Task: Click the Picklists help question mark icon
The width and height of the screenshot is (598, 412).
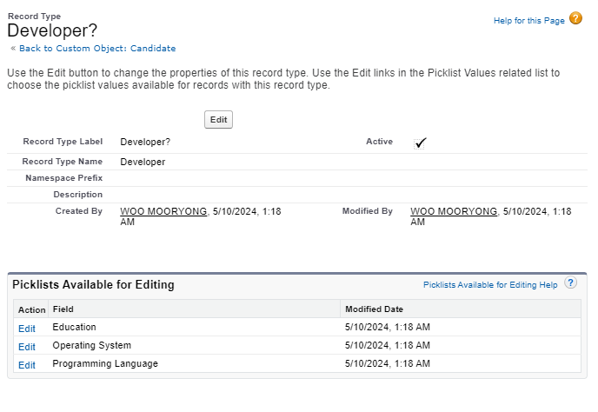Action: point(571,283)
